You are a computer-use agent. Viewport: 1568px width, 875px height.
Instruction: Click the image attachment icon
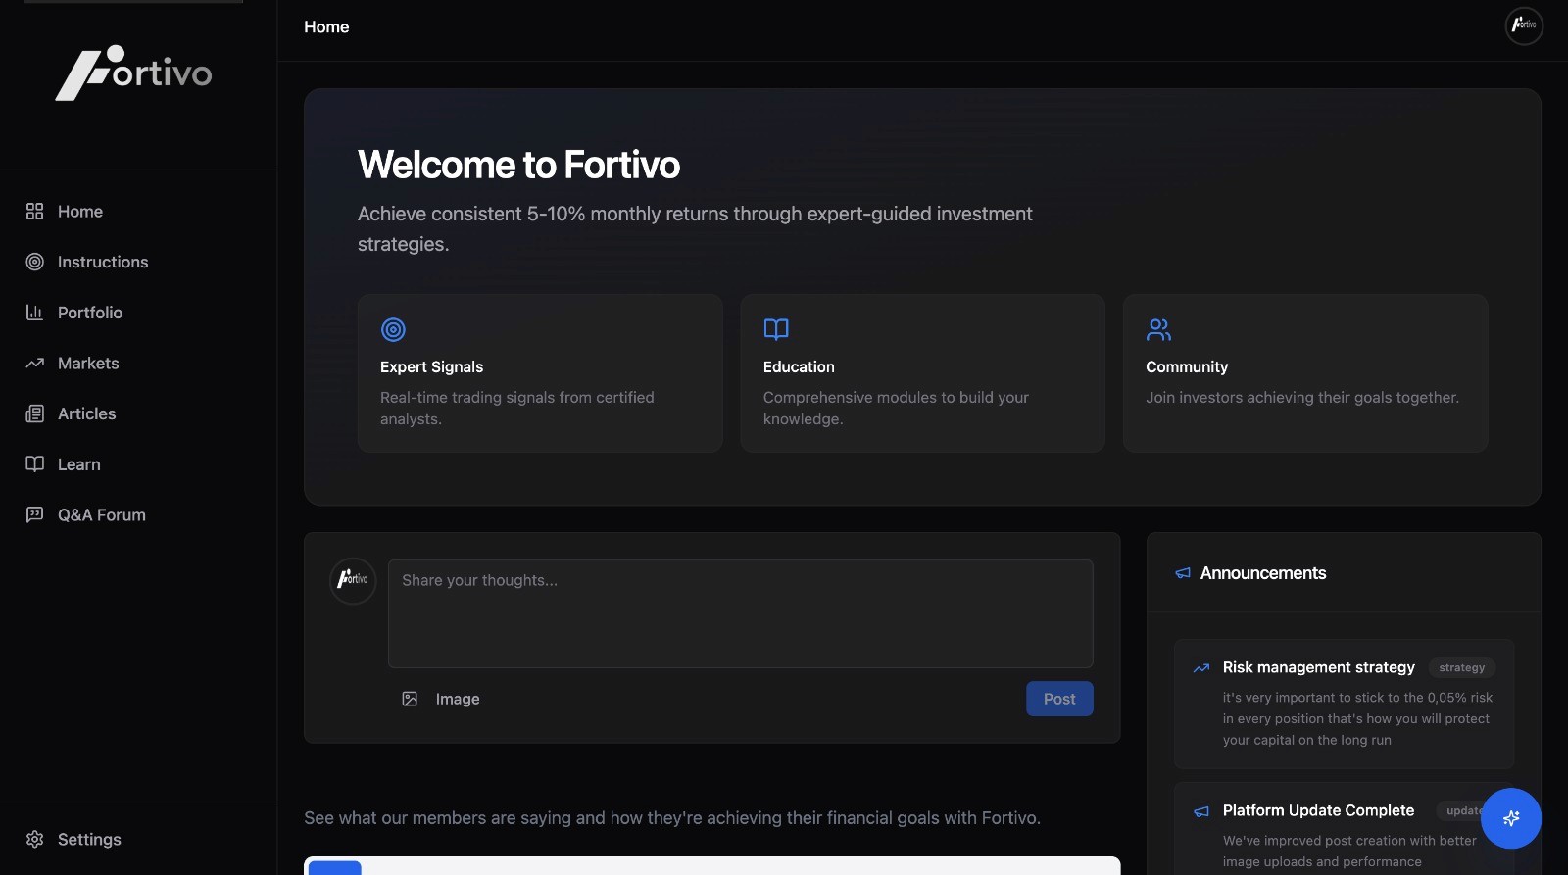click(x=410, y=699)
